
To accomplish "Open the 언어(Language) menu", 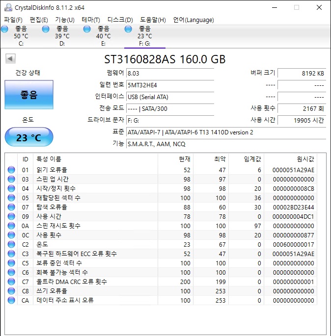I will [x=193, y=20].
